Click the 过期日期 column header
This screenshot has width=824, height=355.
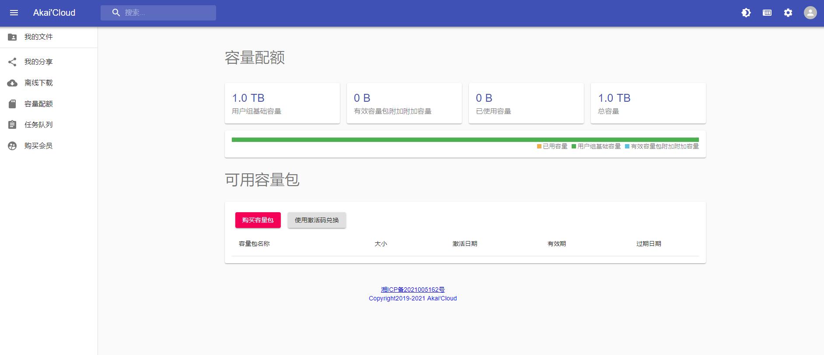coord(649,244)
